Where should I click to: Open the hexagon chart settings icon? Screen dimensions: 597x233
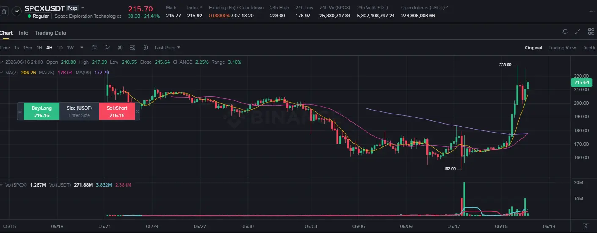(145, 48)
